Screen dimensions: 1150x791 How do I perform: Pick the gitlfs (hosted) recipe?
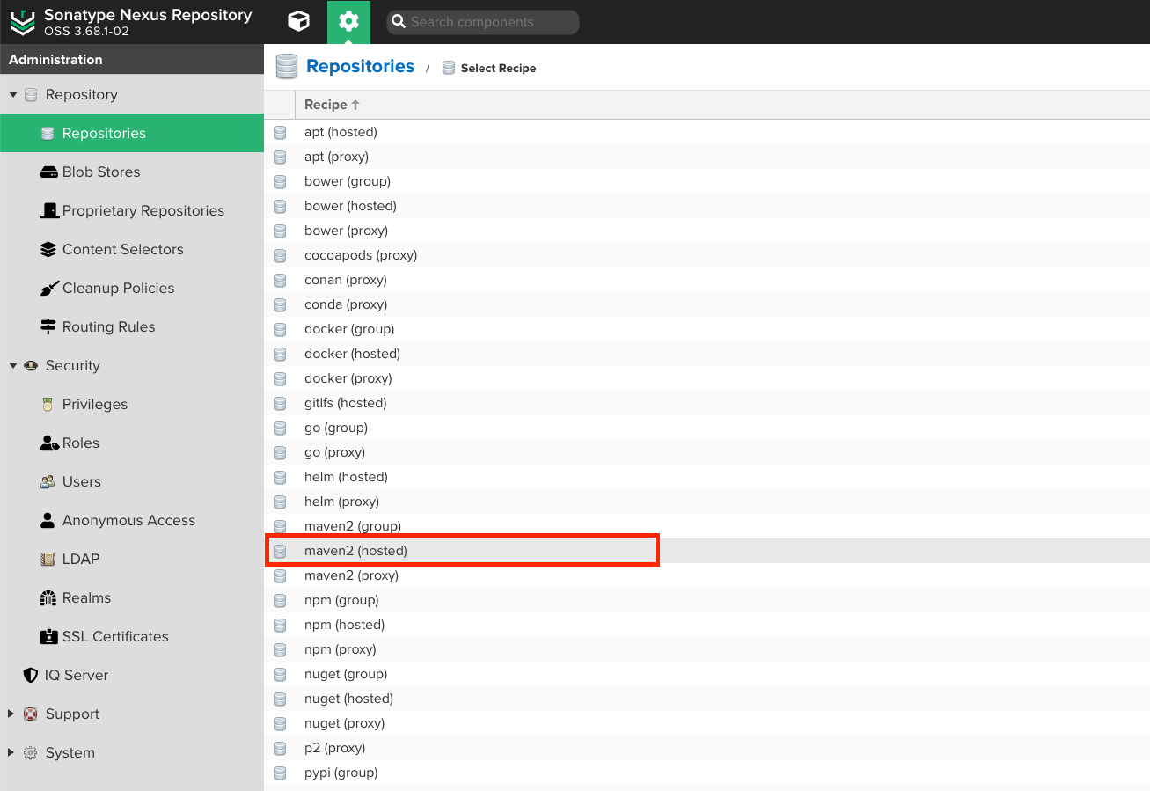(707, 403)
